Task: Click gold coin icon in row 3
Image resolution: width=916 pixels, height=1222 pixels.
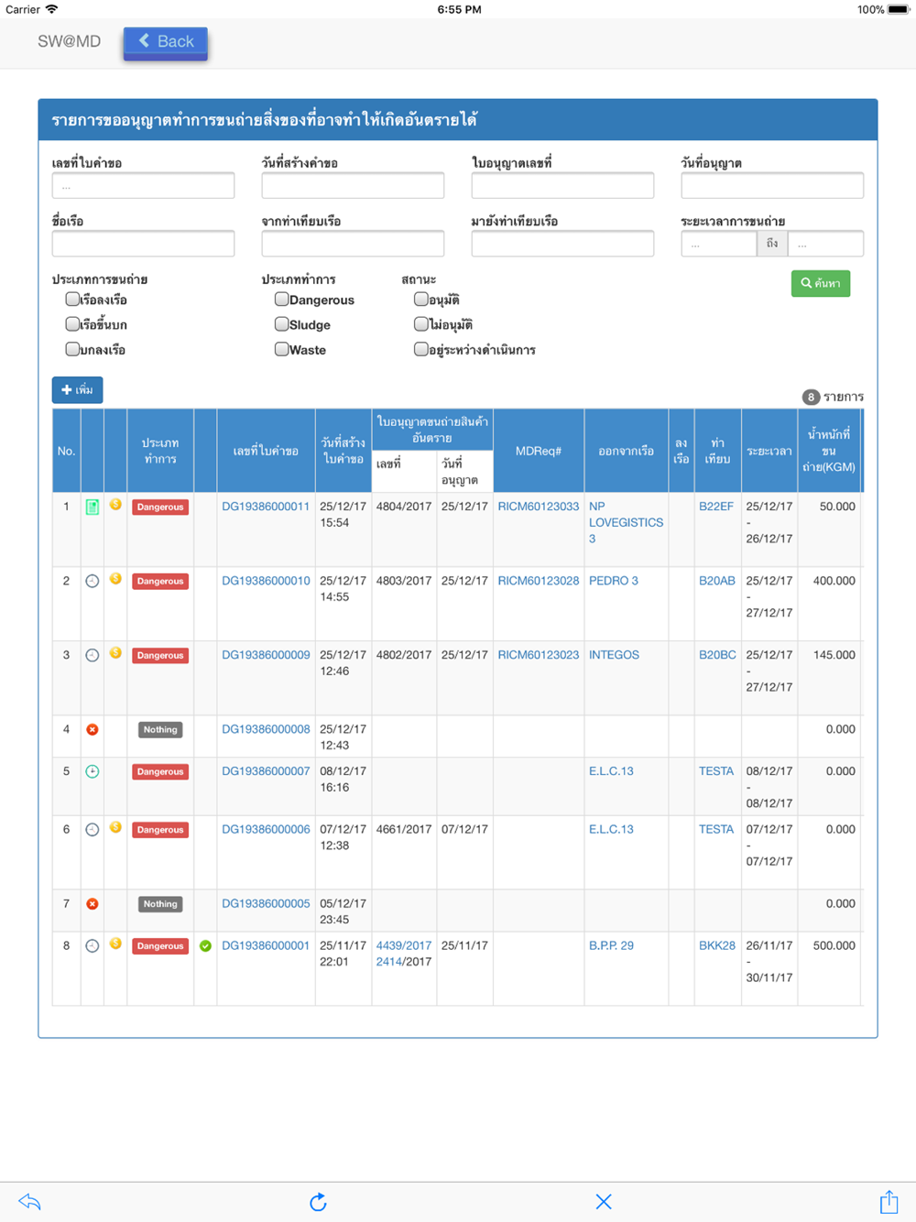Action: coord(115,653)
